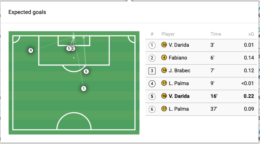
Task: Open the J. Brabec player name
Action: tap(179, 71)
